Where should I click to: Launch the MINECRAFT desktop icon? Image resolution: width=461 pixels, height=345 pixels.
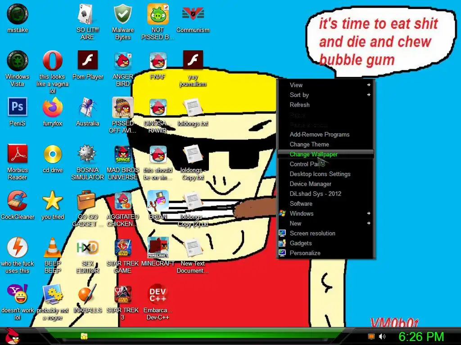[158, 248]
